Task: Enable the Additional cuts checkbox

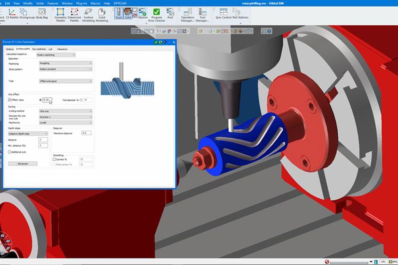Action: point(10,152)
